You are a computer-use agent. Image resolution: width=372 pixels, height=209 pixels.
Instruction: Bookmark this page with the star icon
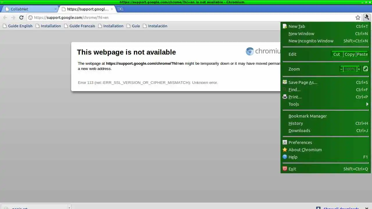point(358,17)
